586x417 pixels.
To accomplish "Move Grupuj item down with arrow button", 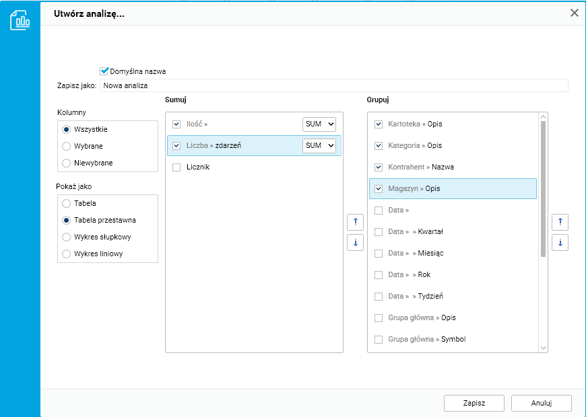I will tap(560, 242).
